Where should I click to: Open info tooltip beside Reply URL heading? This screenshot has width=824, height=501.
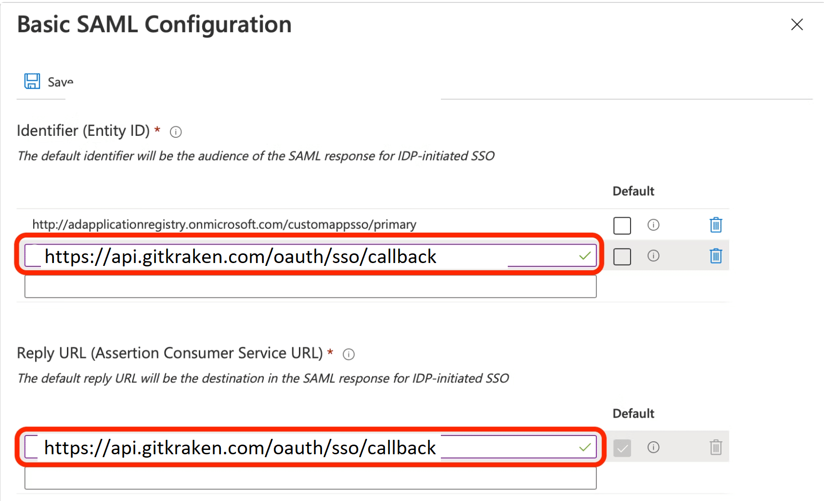coord(348,355)
